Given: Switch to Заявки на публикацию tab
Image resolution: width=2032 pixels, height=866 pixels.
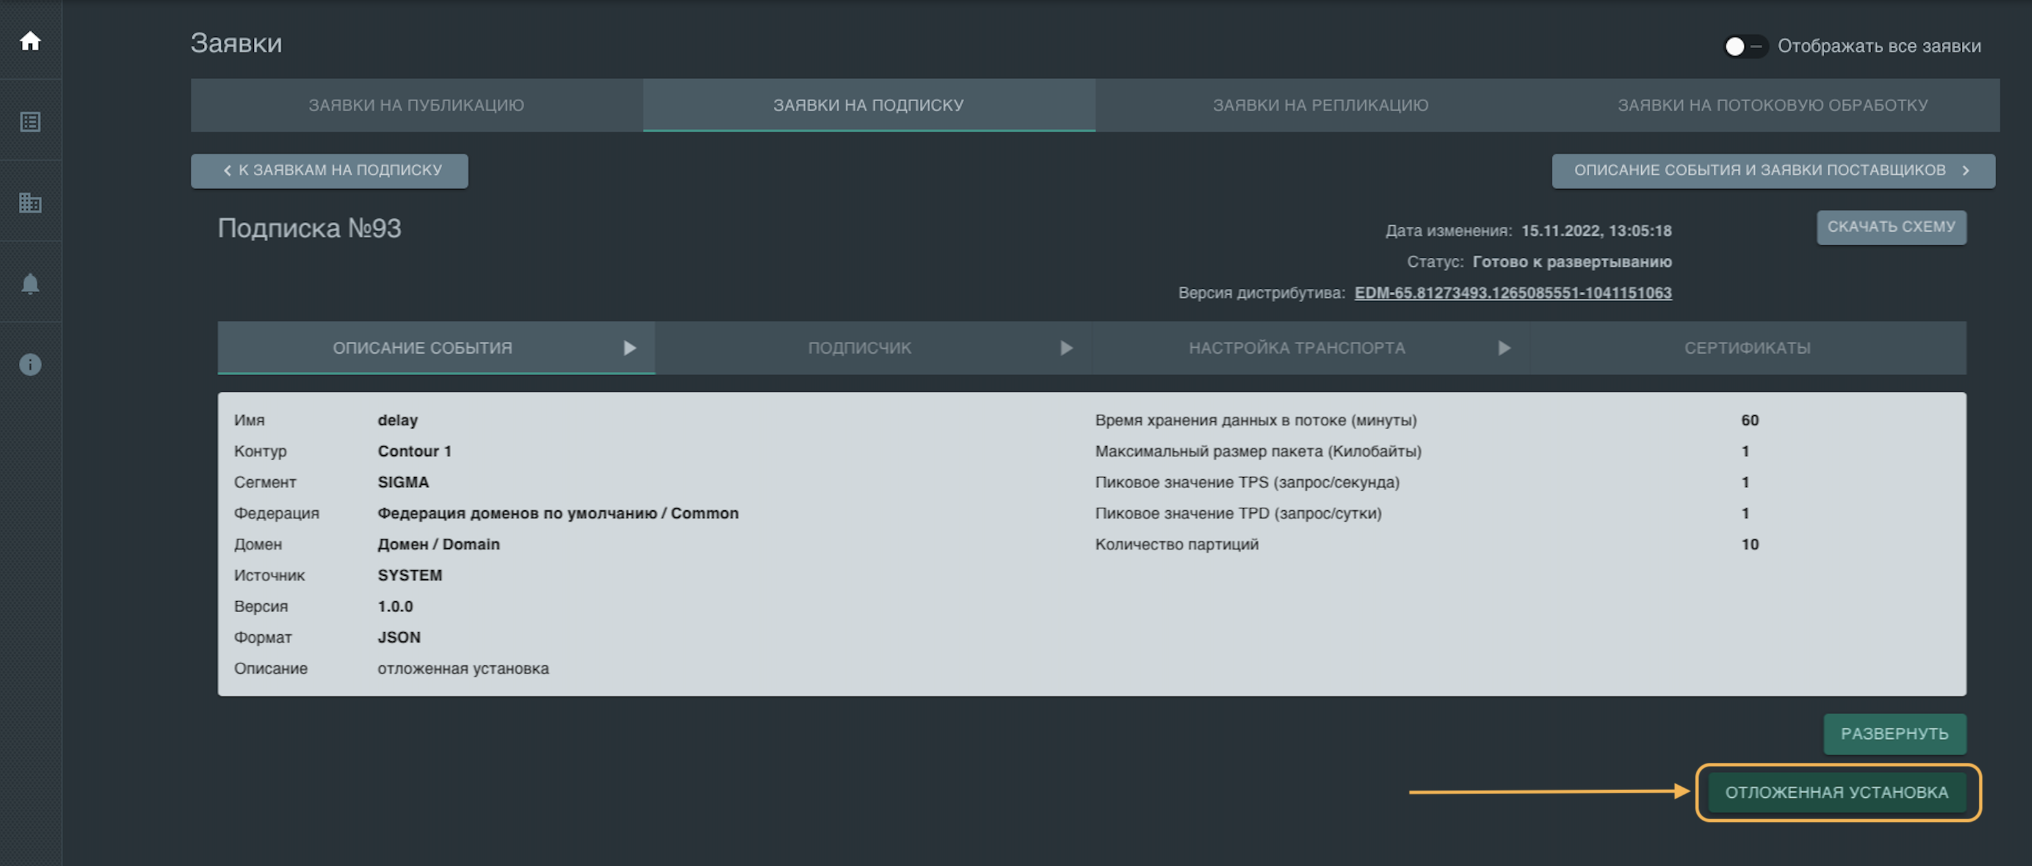Looking at the screenshot, I should 417,106.
